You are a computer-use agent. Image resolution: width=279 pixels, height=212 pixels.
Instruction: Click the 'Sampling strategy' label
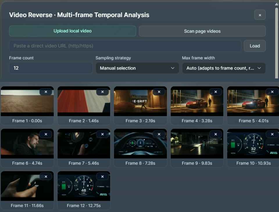point(113,58)
